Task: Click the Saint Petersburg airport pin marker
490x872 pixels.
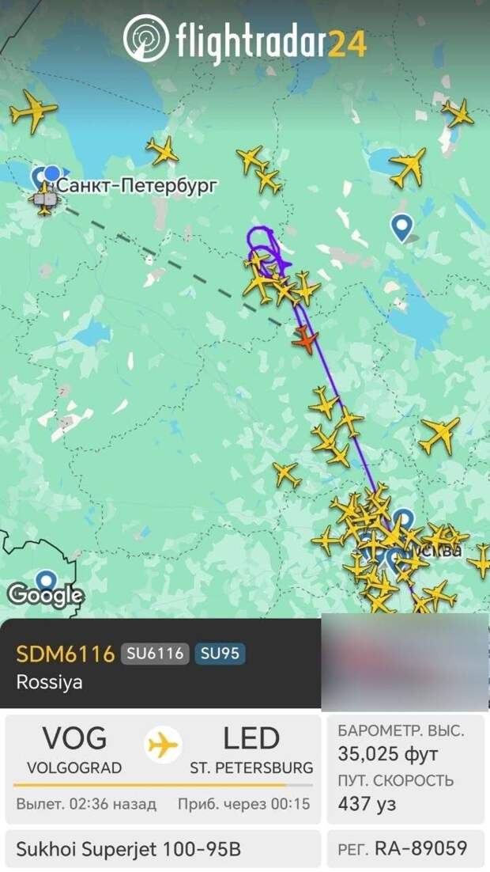Action: [40, 178]
